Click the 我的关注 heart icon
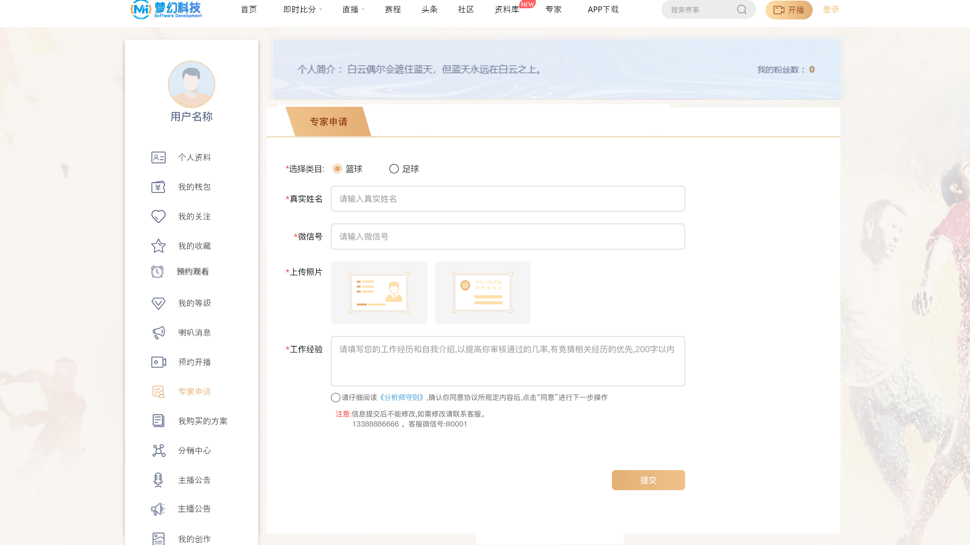Screen dimensions: 970x545 click(x=158, y=216)
